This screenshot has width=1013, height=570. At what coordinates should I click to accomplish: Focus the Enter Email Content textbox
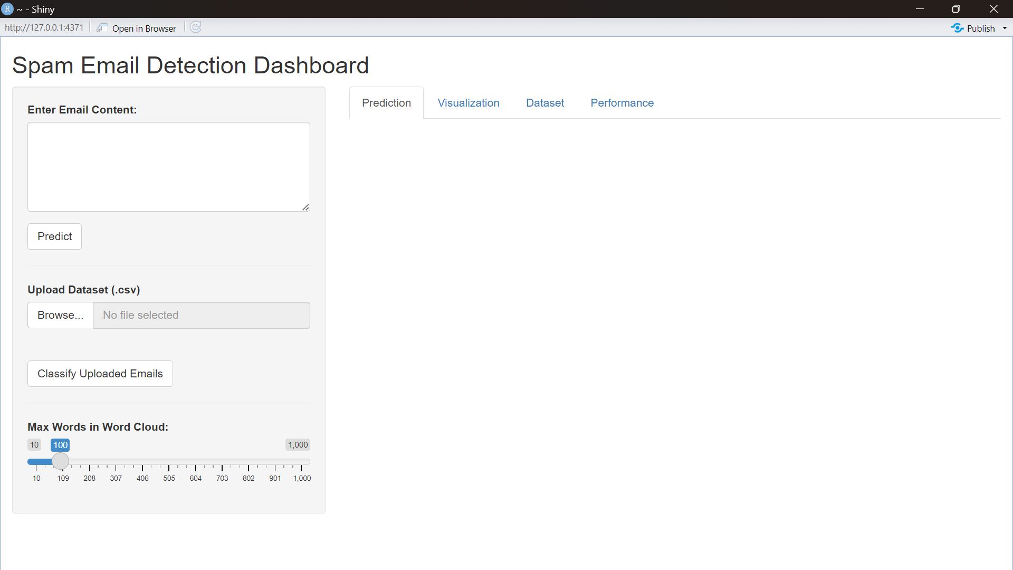[169, 167]
